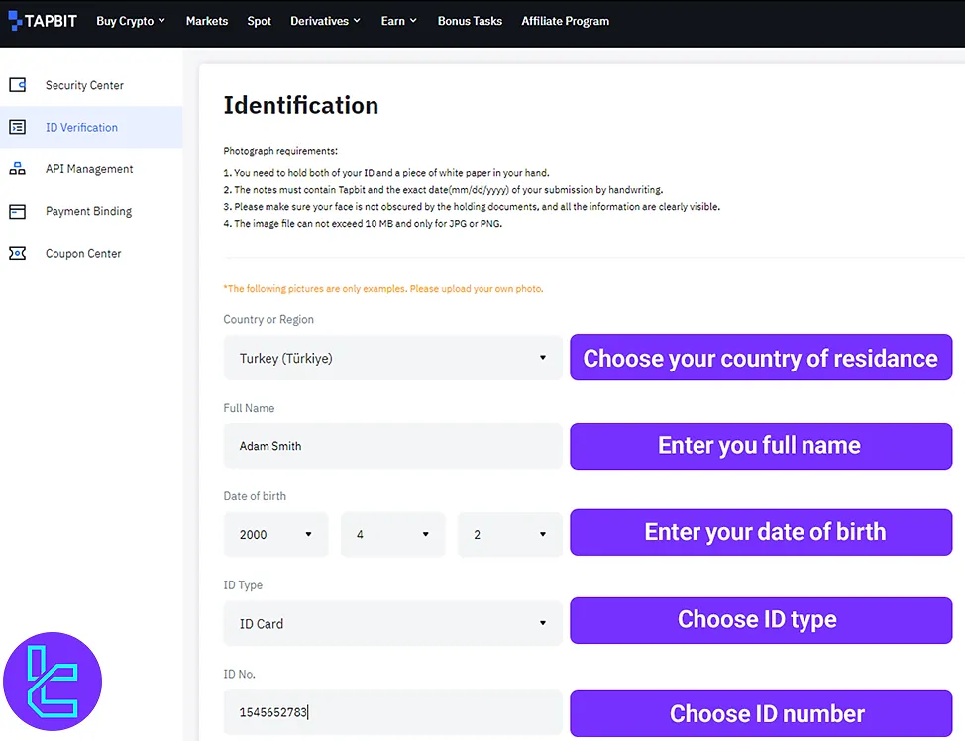
Task: Click requirement line about handwritten date notes
Action: [443, 190]
